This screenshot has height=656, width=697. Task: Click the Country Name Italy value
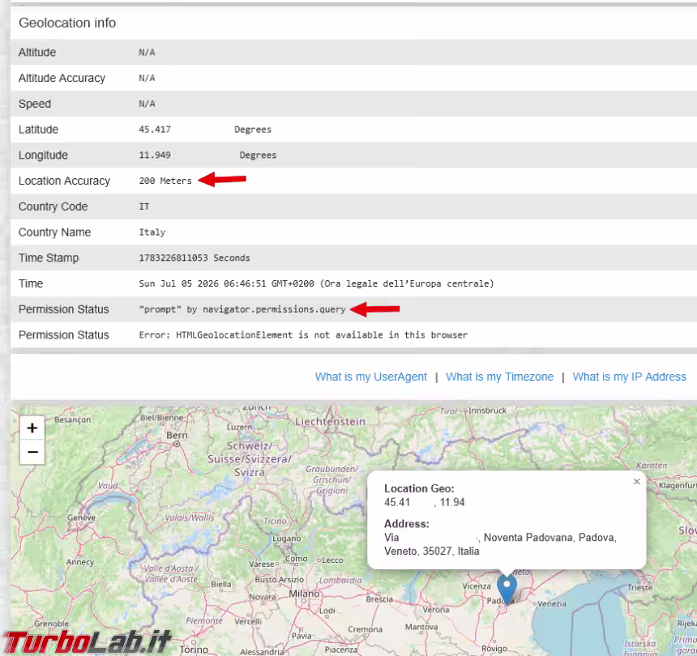point(152,232)
